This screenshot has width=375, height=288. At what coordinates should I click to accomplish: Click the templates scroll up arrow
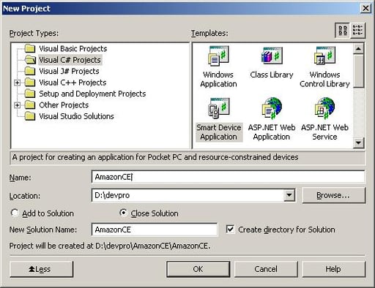(358, 49)
